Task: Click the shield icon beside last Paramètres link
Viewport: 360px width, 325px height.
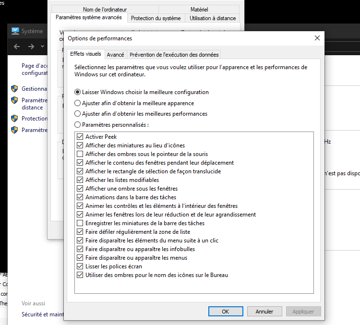Action: 14,130
